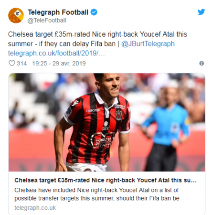Click the card headline about Chelsea target
The height and width of the screenshot is (215, 212).
[x=106, y=180]
